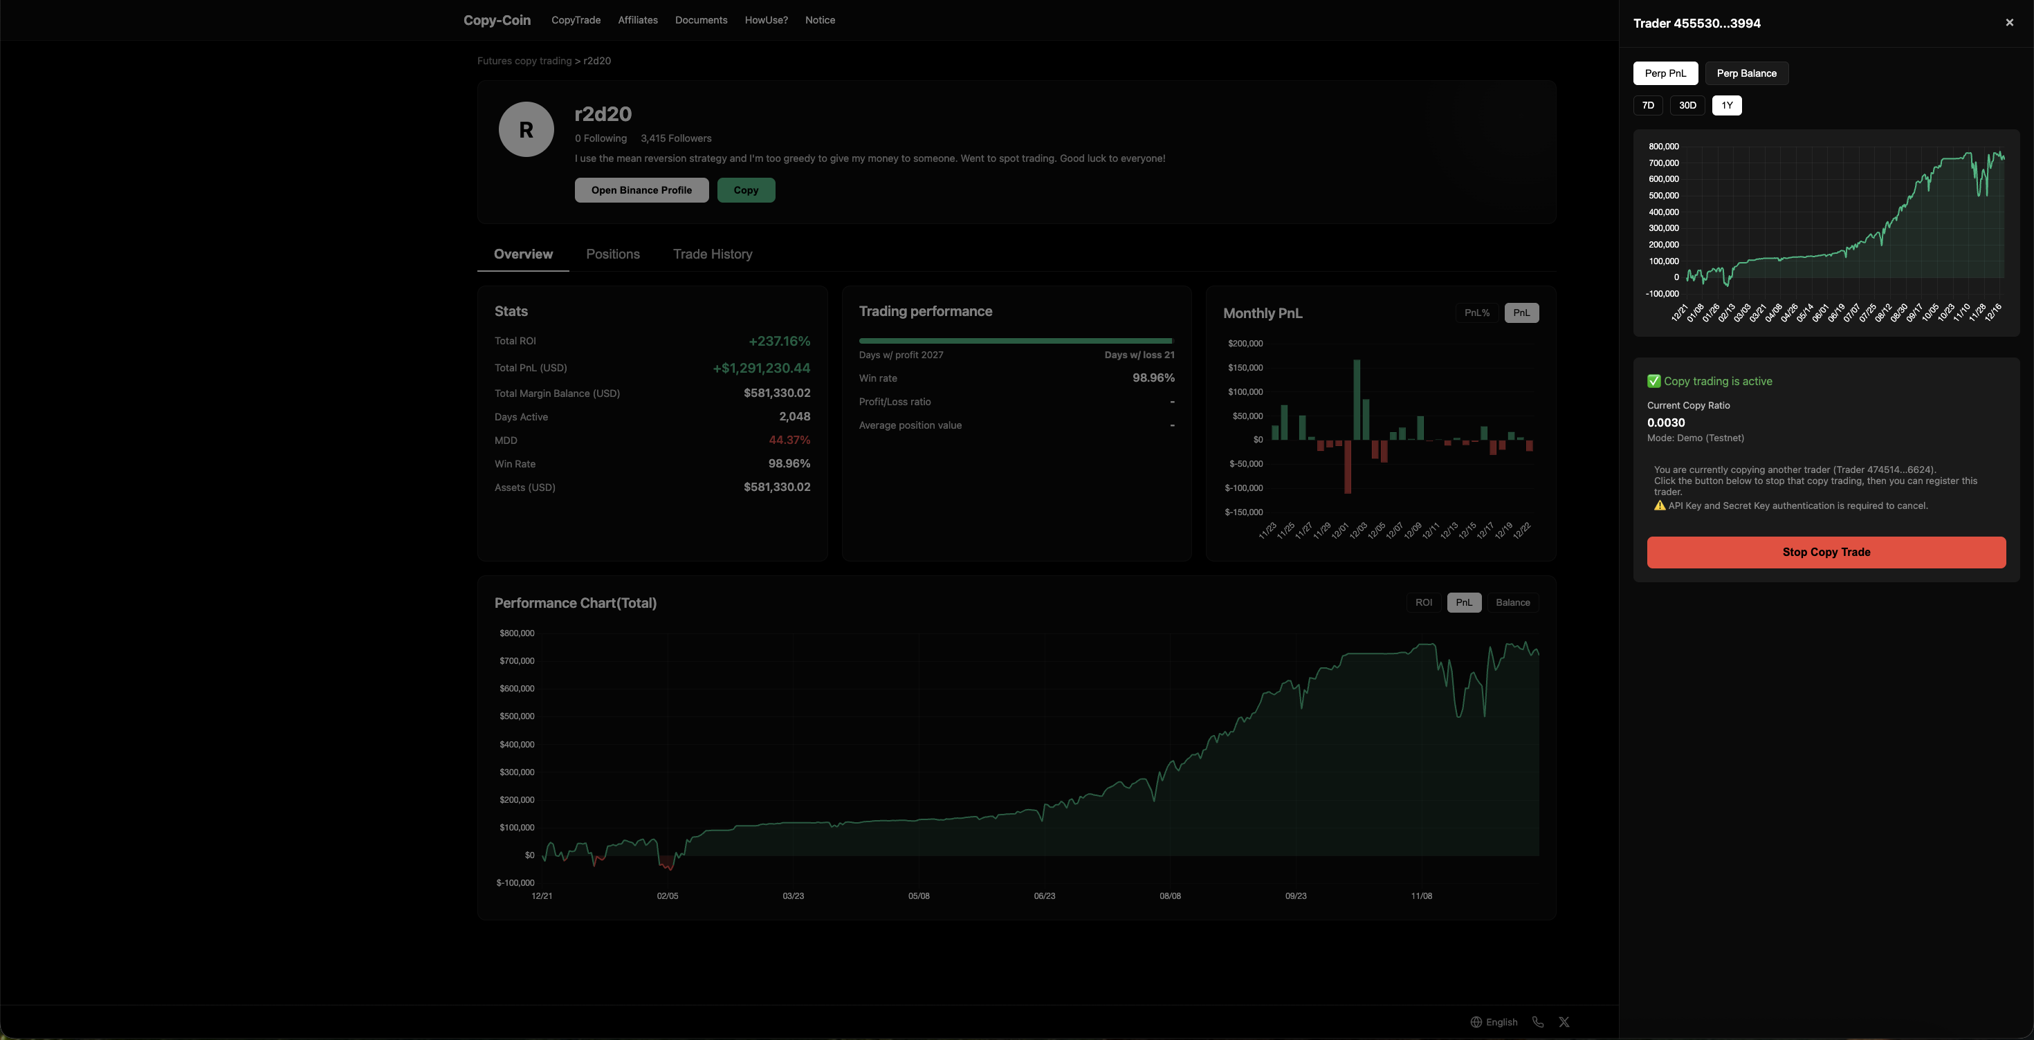Switch Performance Chart to ROI mode
Viewport: 2034px width, 1040px height.
pyautogui.click(x=1424, y=602)
